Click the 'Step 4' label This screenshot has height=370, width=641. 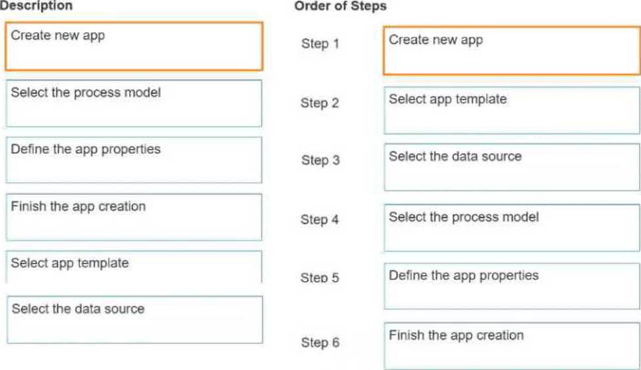(320, 220)
